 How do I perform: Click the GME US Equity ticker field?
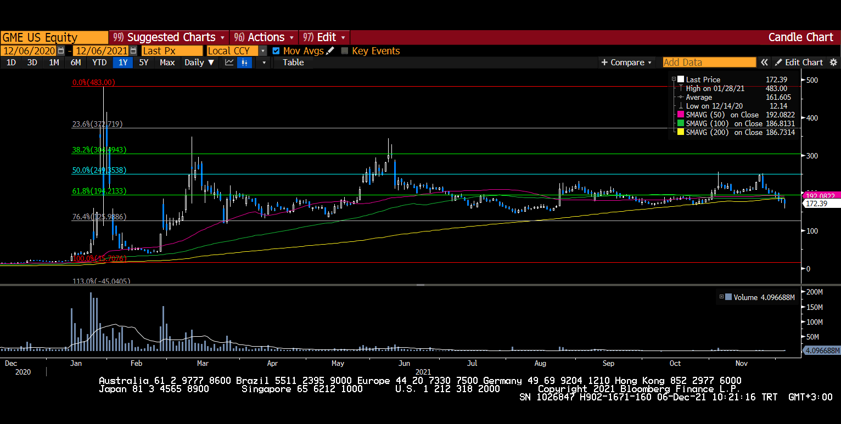(54, 37)
